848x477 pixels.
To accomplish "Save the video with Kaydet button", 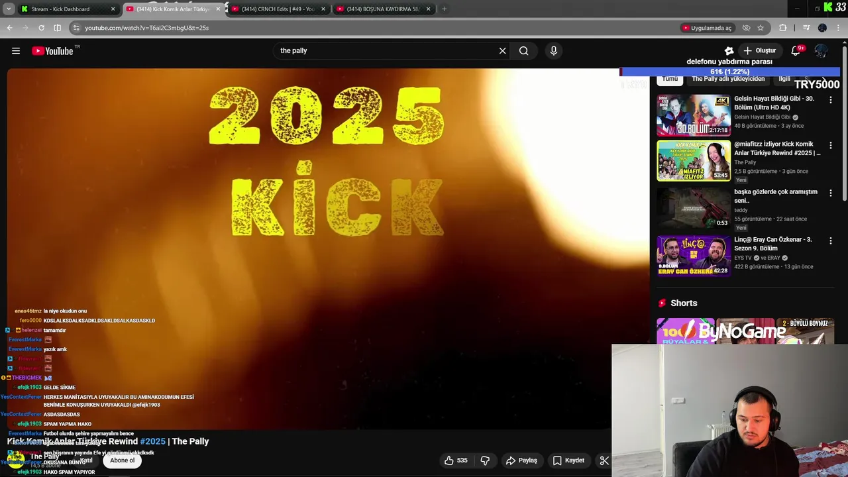I will pos(568,460).
